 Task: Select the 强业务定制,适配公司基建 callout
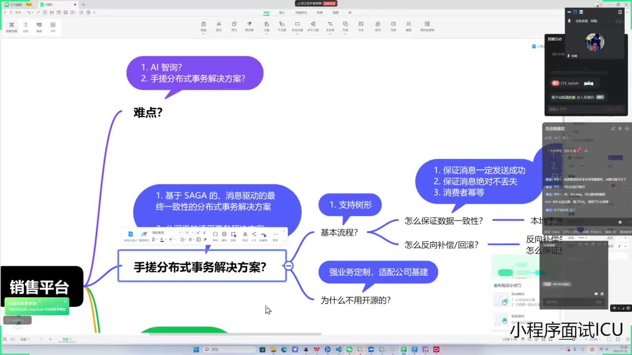tap(378, 272)
